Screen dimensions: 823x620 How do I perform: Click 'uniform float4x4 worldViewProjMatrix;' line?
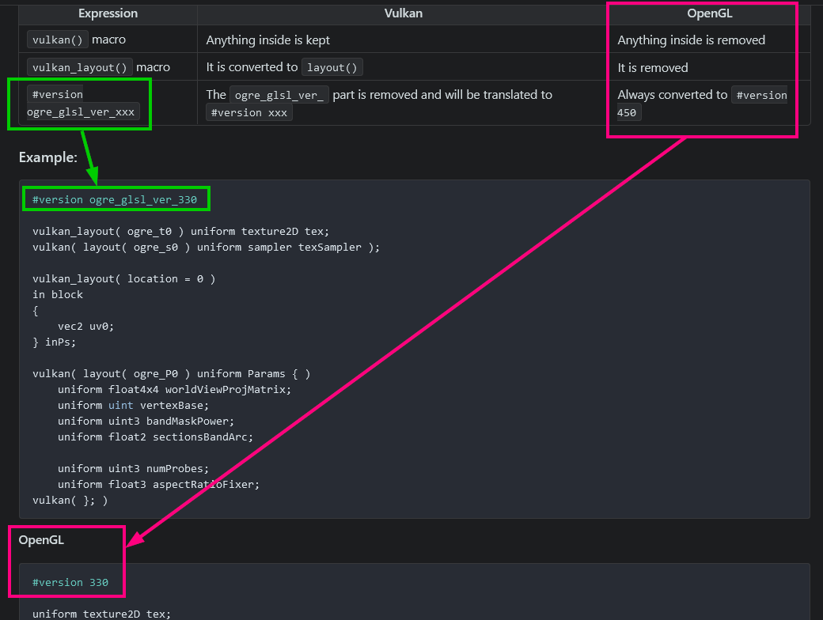(174, 389)
